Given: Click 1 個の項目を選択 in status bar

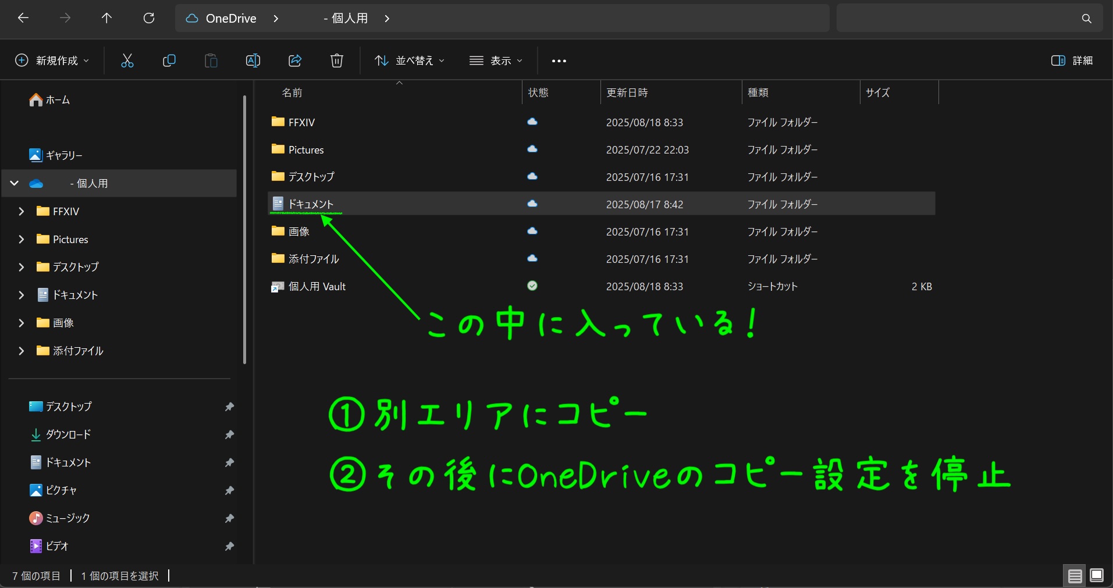Looking at the screenshot, I should point(120,576).
